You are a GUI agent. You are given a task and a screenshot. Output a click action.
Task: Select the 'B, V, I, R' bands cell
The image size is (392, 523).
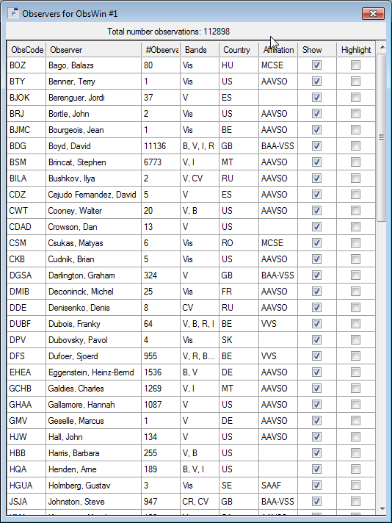tap(200, 145)
